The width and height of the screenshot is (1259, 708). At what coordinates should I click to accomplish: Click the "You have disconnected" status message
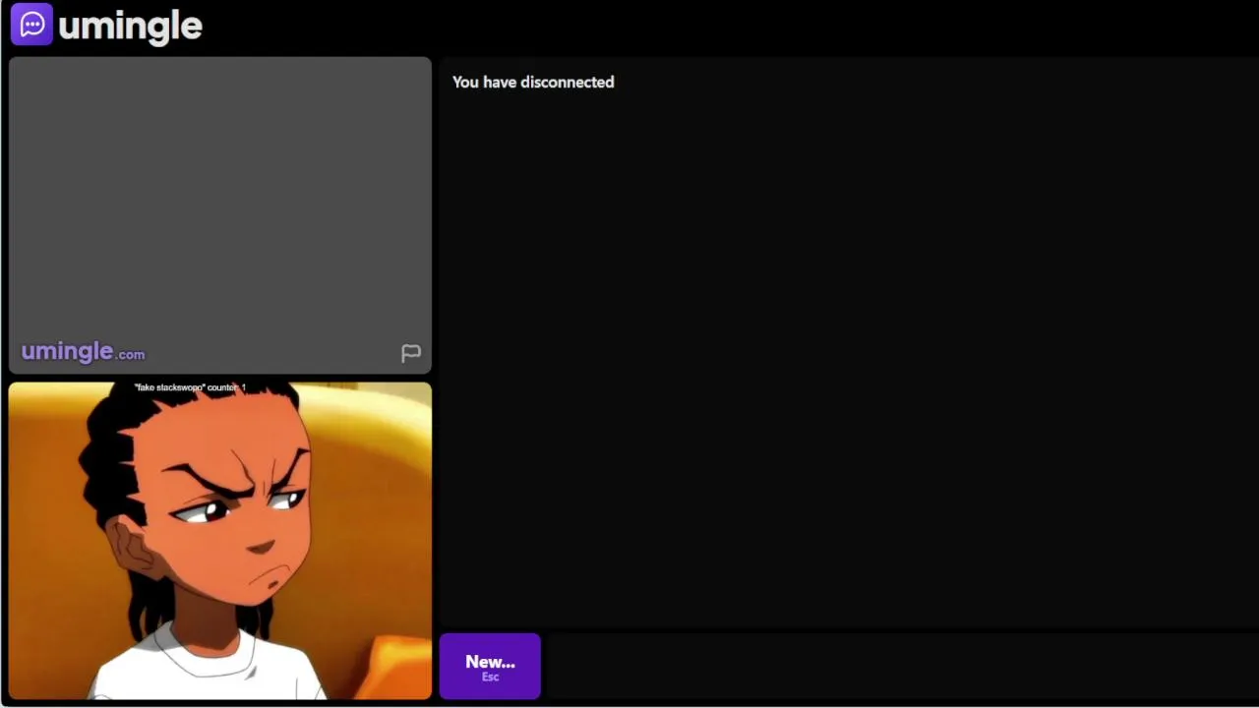pyautogui.click(x=533, y=83)
